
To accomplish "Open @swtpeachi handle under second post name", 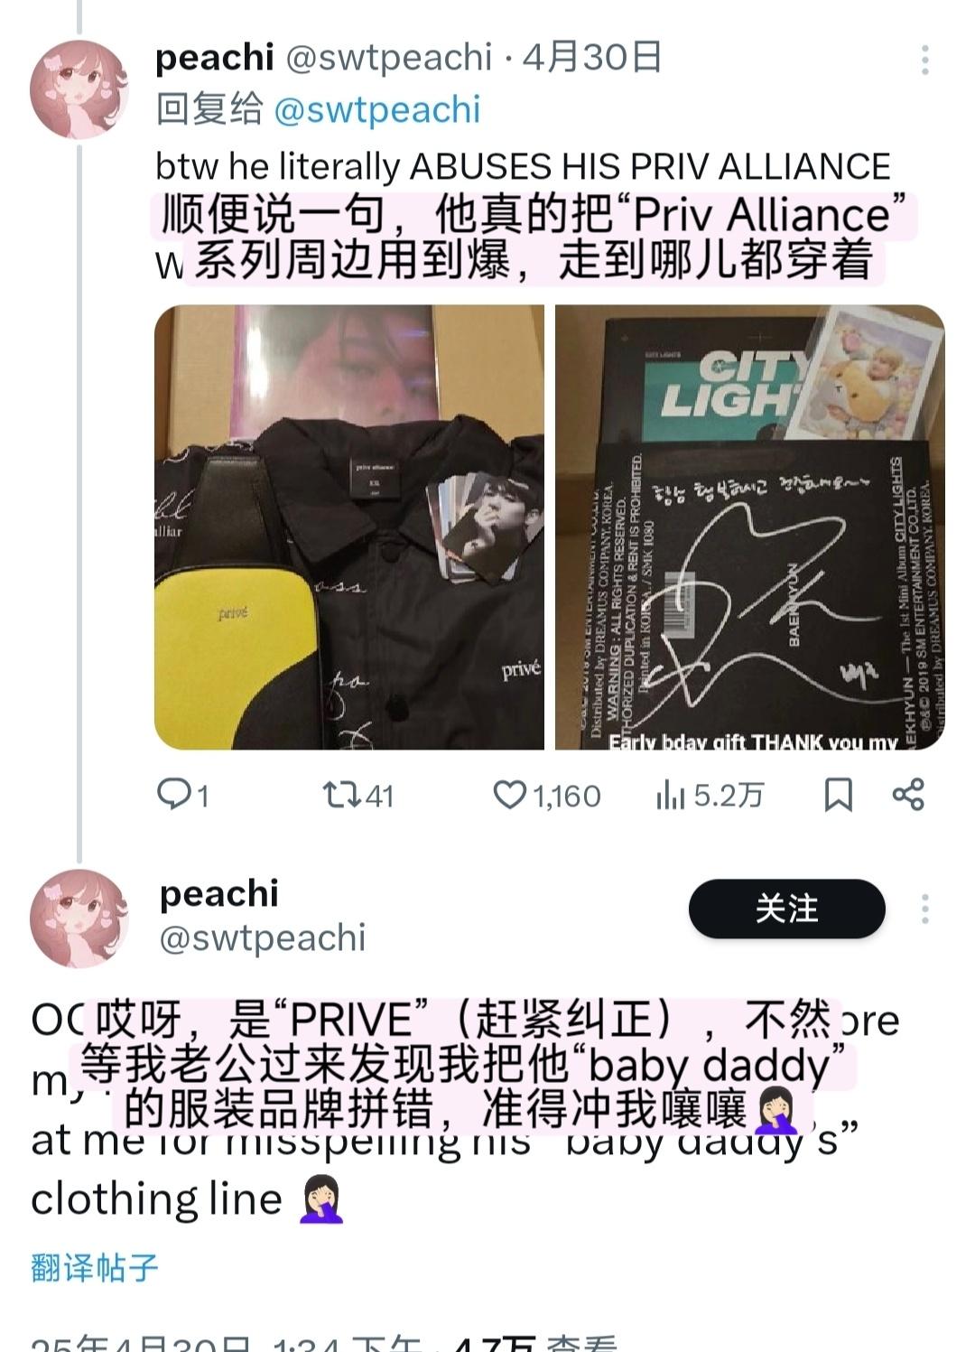I will click(263, 937).
